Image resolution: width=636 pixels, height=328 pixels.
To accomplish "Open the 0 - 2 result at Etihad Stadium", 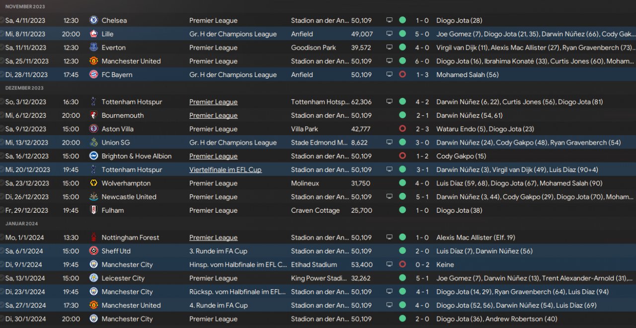I will (x=422, y=265).
